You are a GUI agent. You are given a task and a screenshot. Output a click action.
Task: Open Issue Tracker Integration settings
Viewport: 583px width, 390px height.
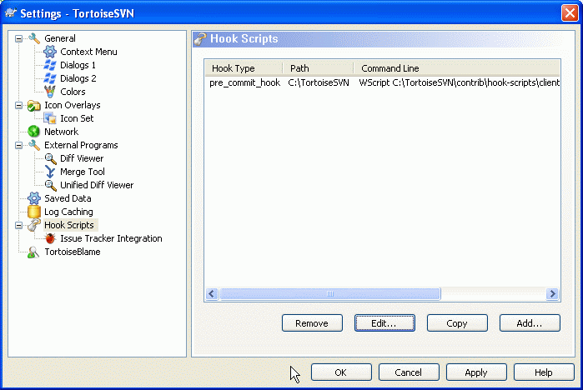pos(111,238)
